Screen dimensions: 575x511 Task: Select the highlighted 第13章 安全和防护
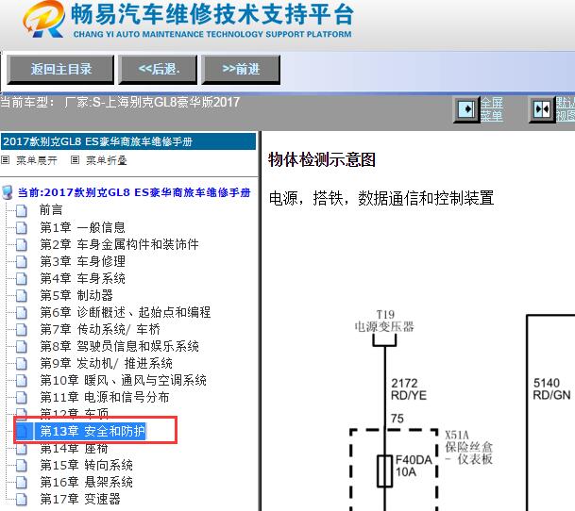click(x=93, y=431)
